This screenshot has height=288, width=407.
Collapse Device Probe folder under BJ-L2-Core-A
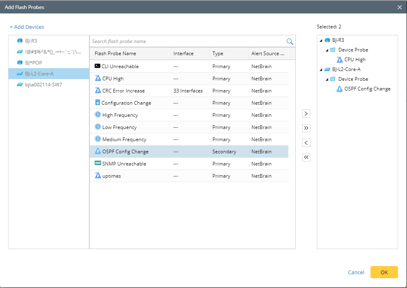(x=327, y=80)
